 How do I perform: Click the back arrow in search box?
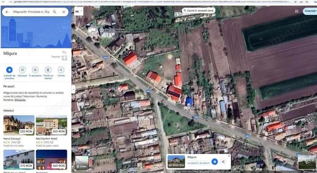coord(7,12)
